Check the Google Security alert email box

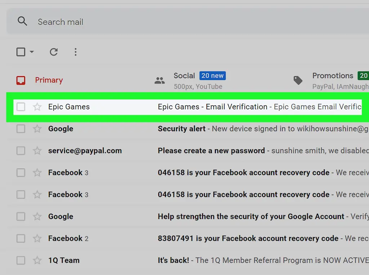coord(21,129)
